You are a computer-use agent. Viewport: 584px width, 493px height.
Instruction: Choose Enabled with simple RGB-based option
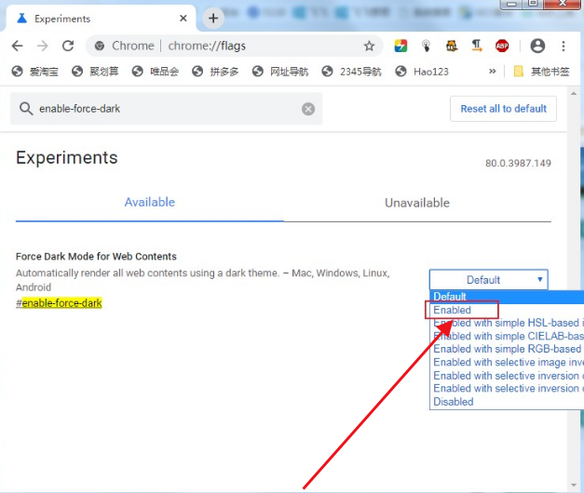[507, 349]
